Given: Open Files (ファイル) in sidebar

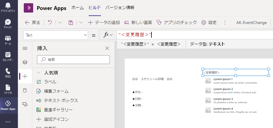Looking at the screenshot, I should pos(8,89).
